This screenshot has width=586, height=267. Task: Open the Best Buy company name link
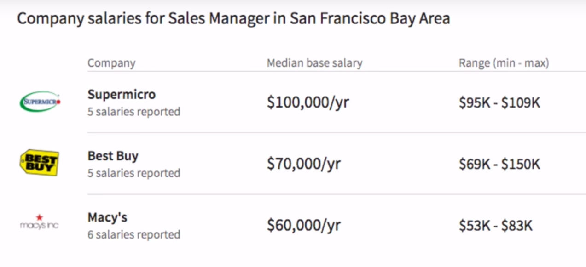pos(113,156)
